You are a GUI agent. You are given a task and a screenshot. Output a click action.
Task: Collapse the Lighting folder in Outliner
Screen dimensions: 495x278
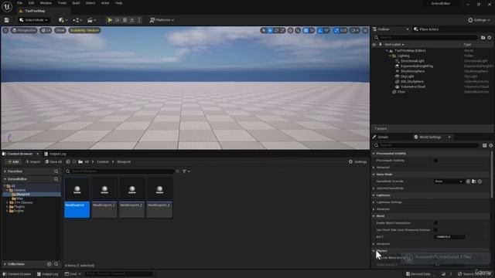pos(390,56)
